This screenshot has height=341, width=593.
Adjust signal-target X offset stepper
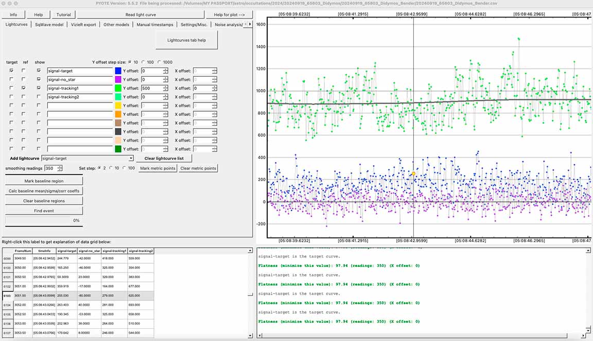coord(215,71)
